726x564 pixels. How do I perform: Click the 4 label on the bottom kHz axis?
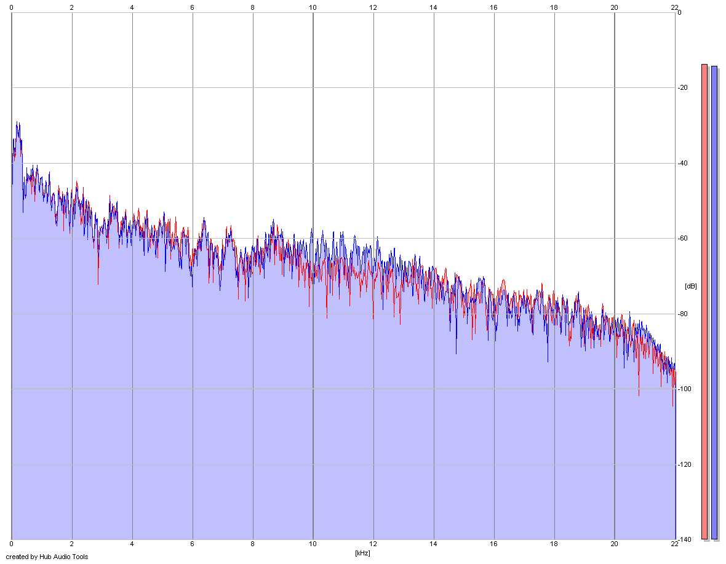pyautogui.click(x=132, y=544)
